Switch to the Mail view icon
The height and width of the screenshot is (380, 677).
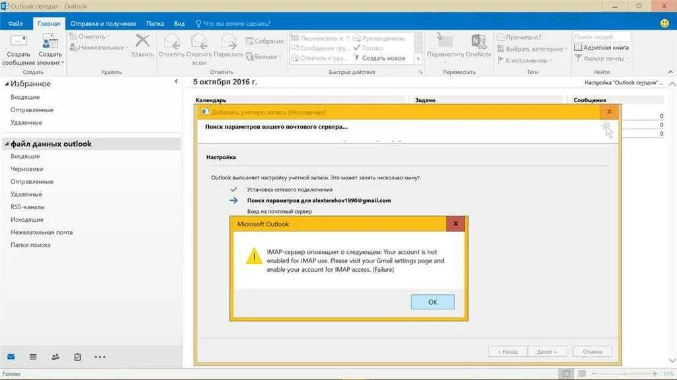[11, 357]
